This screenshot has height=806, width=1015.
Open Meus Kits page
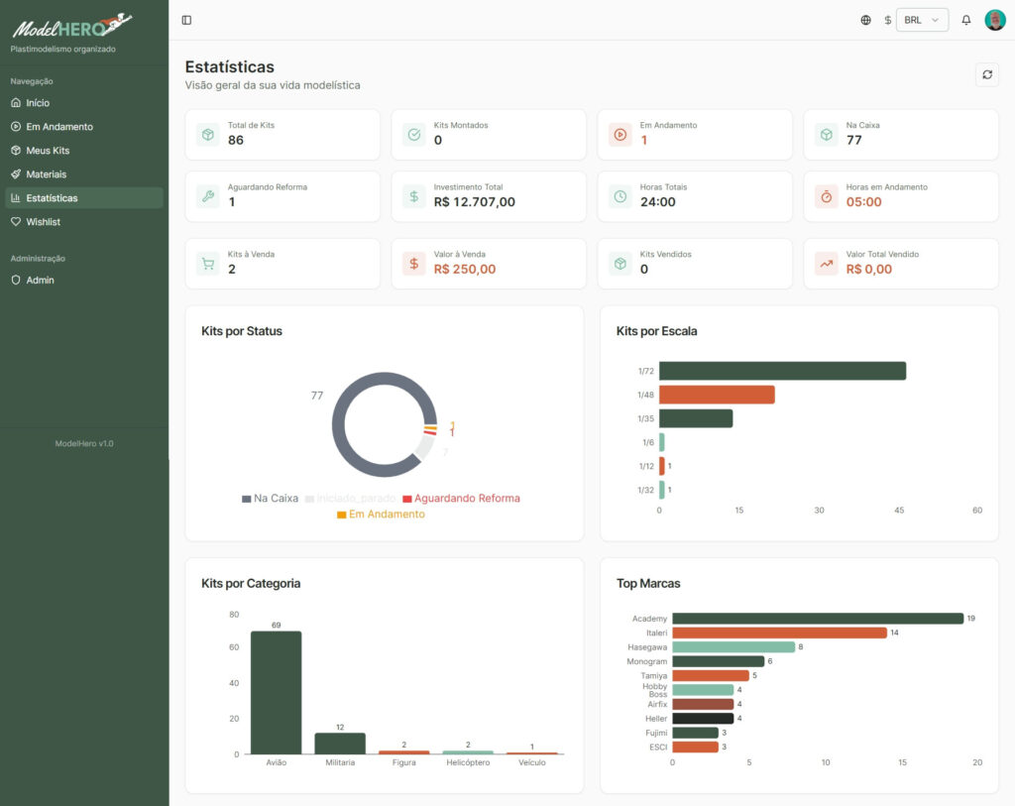click(48, 151)
